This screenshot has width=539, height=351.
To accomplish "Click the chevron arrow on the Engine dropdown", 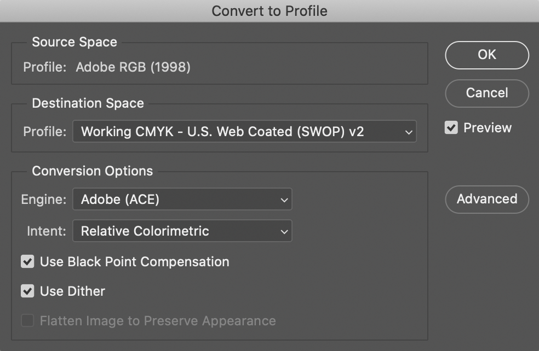I will coord(284,200).
